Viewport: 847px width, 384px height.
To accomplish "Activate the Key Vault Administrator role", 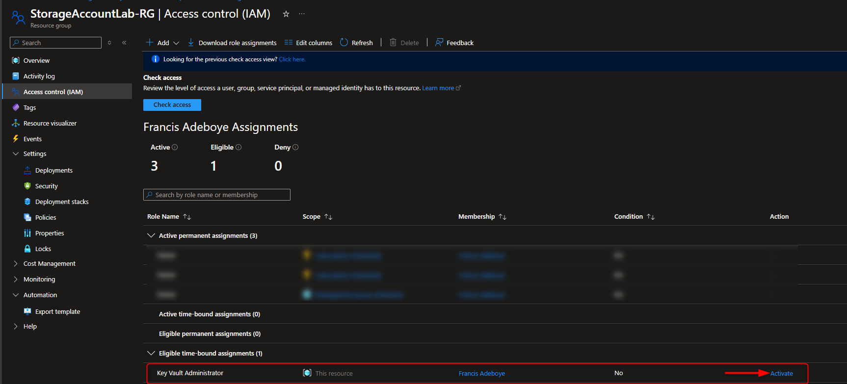I will point(782,373).
